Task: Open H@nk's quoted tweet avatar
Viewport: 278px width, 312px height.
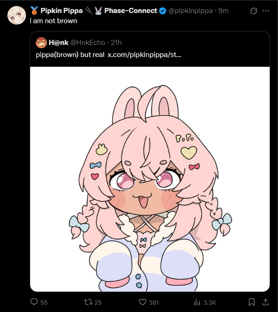Action: click(41, 43)
